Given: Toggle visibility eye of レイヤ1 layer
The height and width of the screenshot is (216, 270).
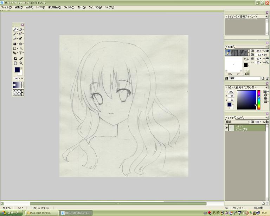Looking at the screenshot, I should pyautogui.click(x=227, y=128).
